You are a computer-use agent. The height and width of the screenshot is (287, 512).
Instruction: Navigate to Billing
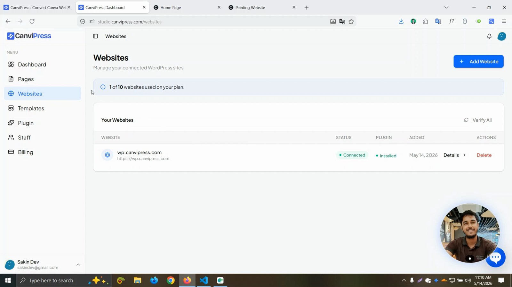(x=43, y=152)
